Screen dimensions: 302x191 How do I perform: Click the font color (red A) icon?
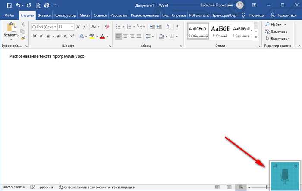[102, 36]
